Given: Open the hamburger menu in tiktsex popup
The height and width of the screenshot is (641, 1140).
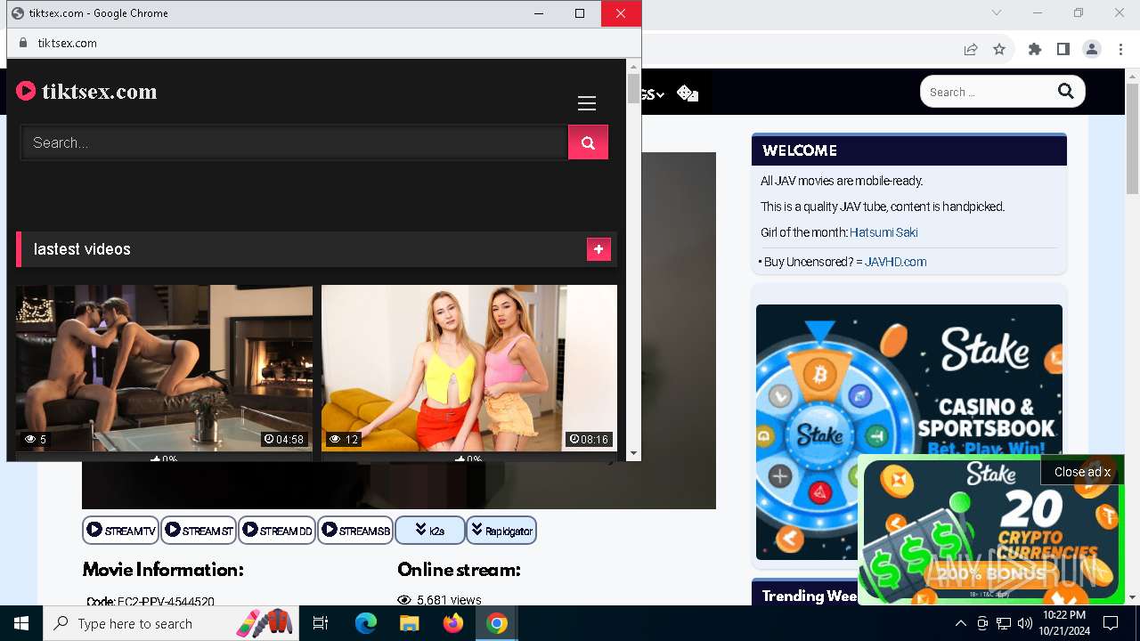Looking at the screenshot, I should (x=586, y=103).
